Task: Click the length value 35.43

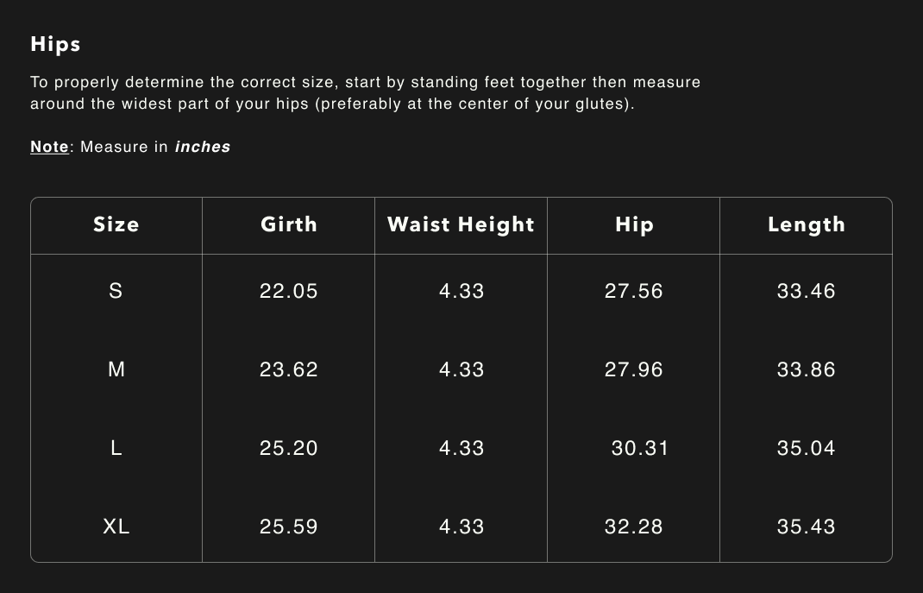Action: click(x=806, y=527)
